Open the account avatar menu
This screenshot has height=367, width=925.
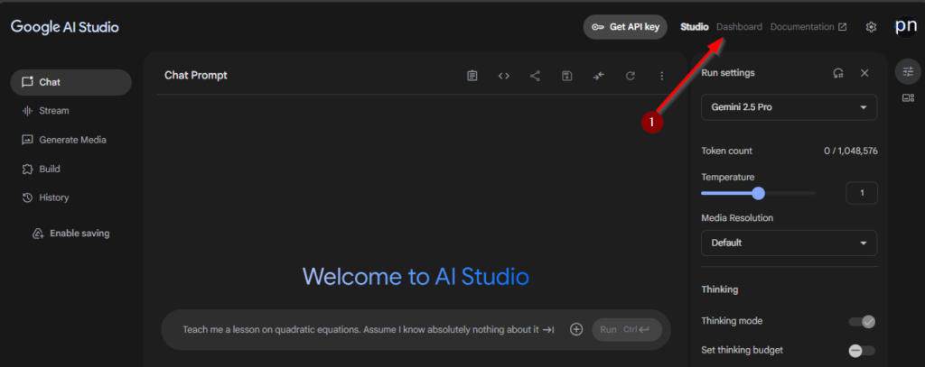click(905, 26)
